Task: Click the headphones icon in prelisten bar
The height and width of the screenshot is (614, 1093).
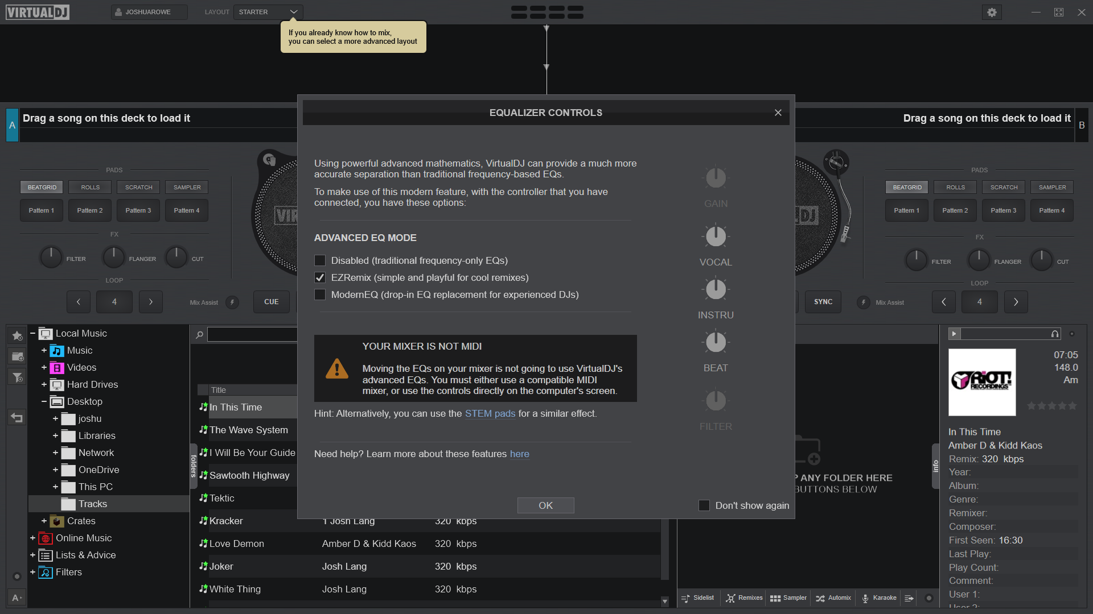Action: (x=1055, y=334)
